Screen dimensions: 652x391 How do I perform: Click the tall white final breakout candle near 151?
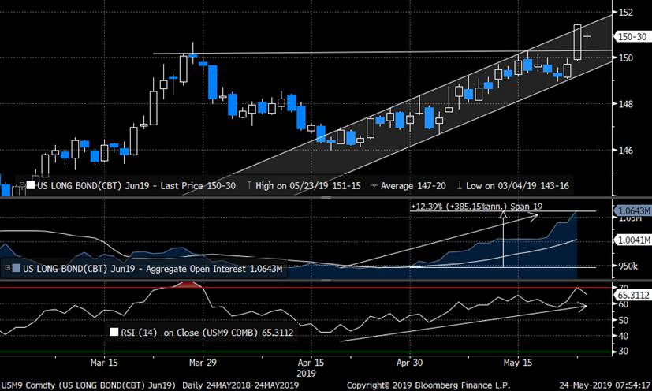577,42
